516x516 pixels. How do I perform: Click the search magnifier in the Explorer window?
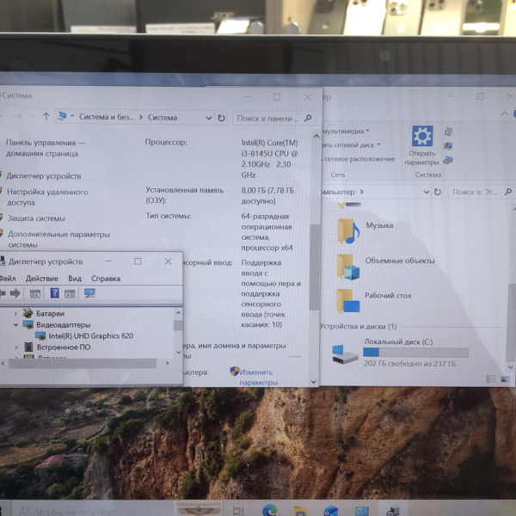tap(508, 192)
